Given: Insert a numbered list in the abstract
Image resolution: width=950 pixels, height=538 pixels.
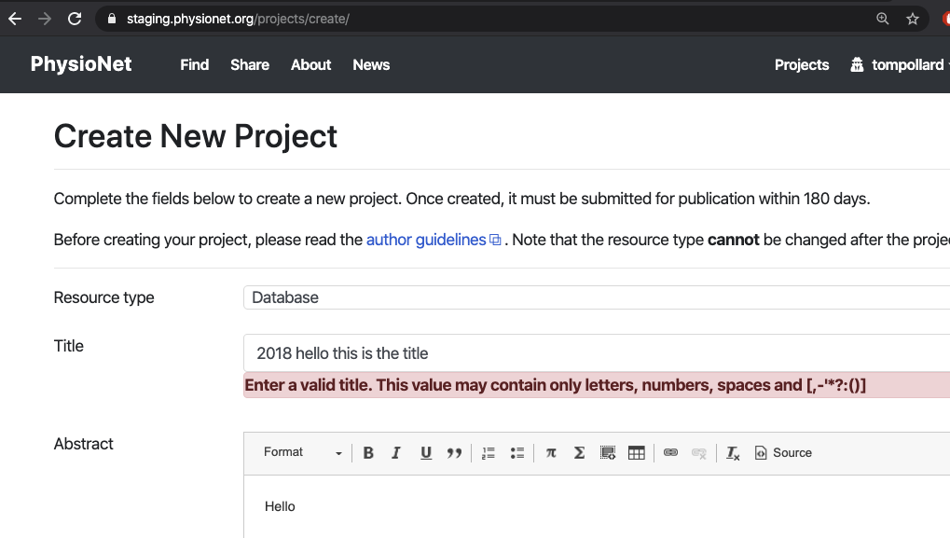Looking at the screenshot, I should point(488,452).
